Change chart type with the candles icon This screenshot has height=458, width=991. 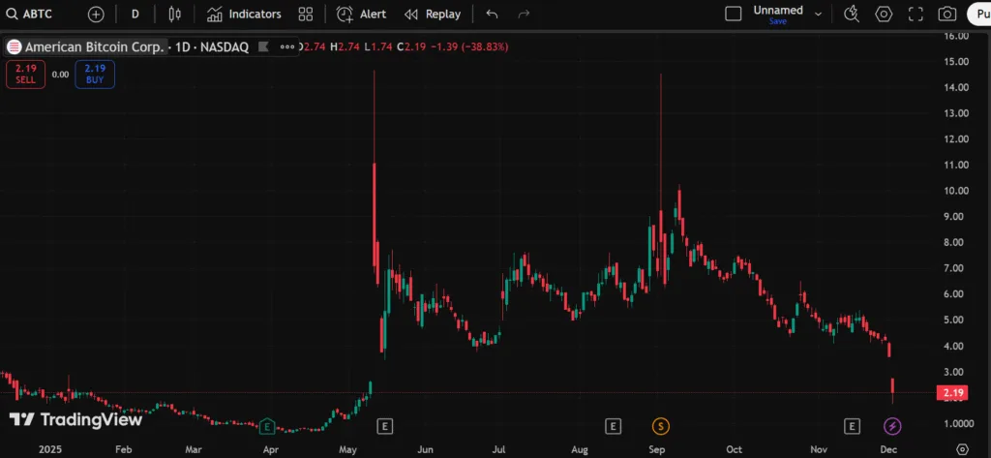pos(175,14)
